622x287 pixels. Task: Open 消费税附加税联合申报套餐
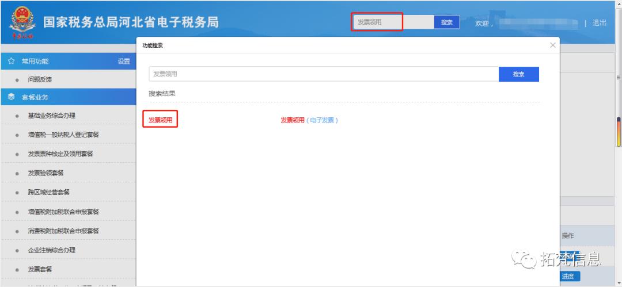point(63,231)
